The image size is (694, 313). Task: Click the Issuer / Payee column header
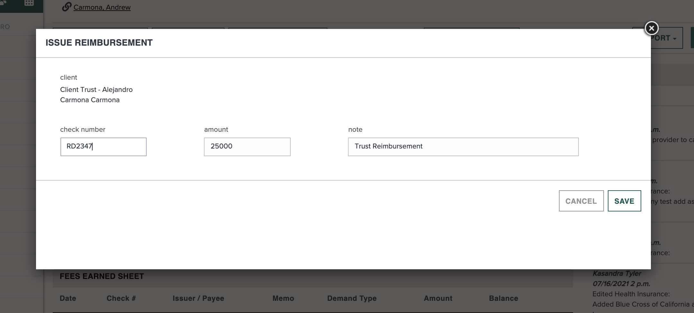pos(198,298)
